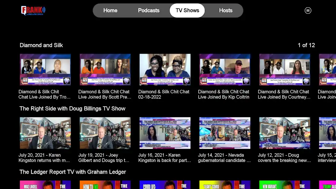Open the Mike Lindell Ledger Report thumbnail
The image size is (336, 189).
pyautogui.click(x=45, y=185)
